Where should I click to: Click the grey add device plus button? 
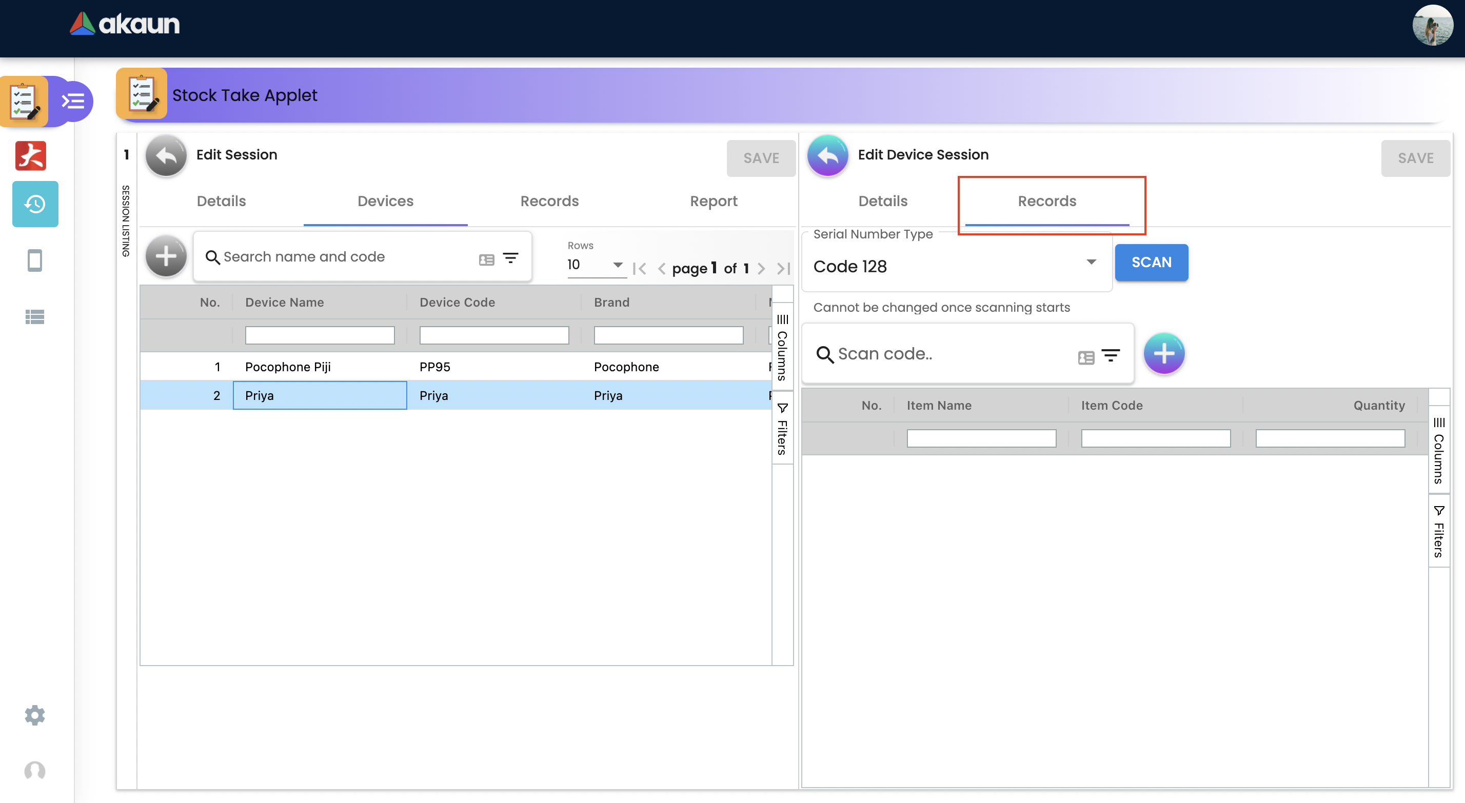pos(166,256)
